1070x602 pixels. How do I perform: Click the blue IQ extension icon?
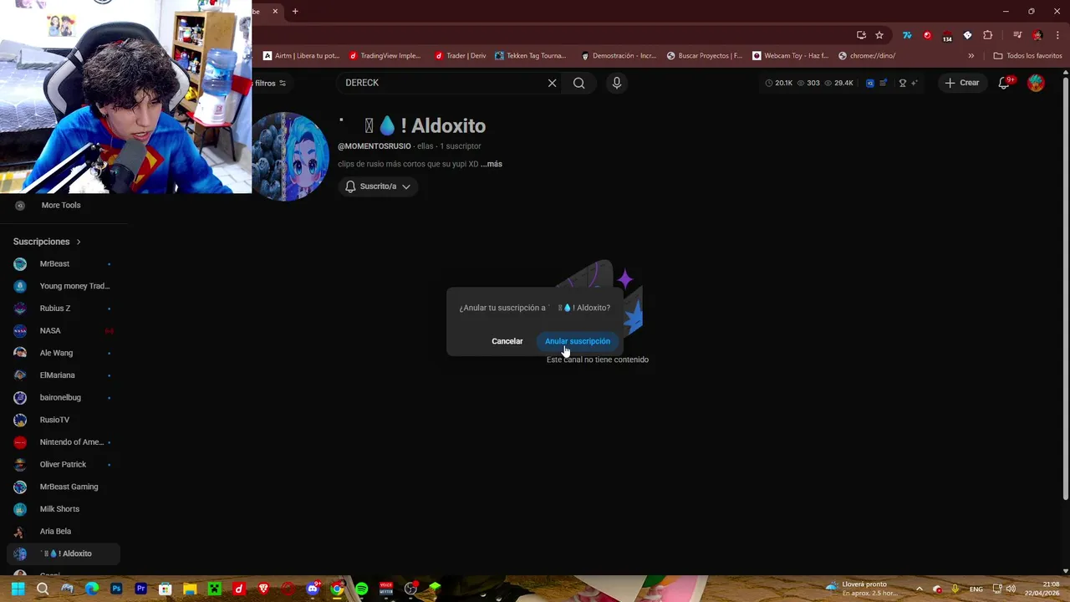(x=869, y=83)
